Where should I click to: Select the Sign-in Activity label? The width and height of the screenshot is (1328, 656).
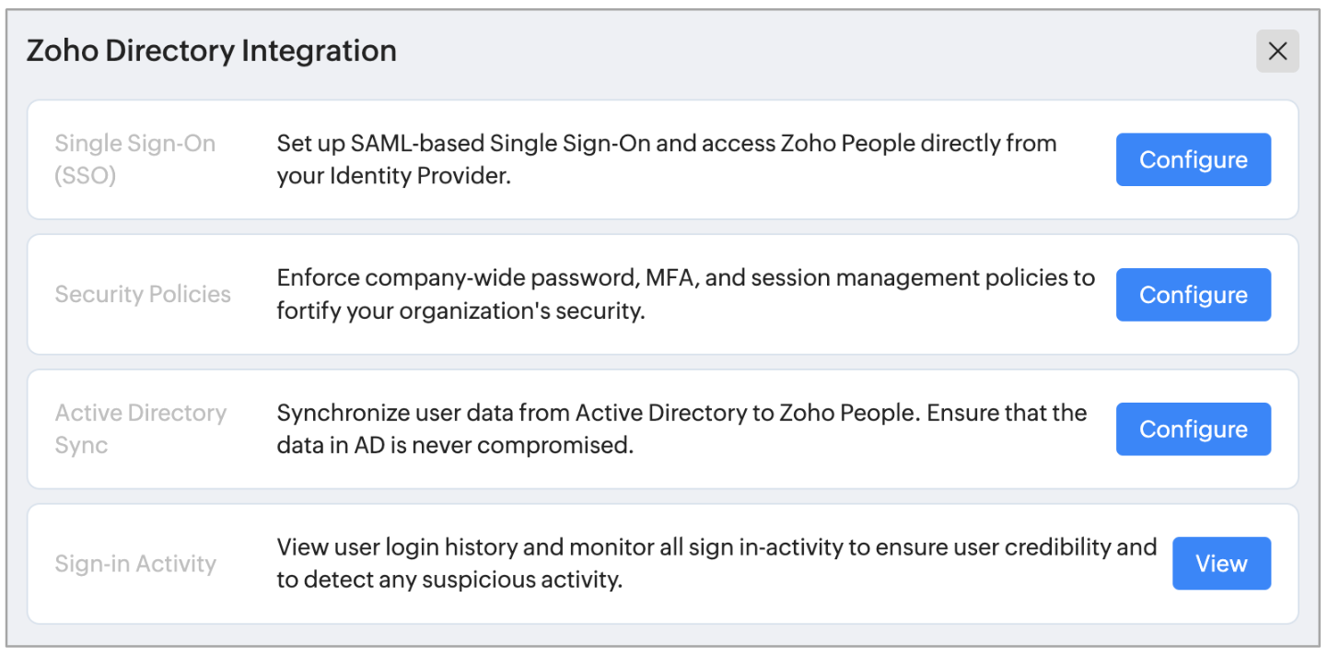click(135, 564)
